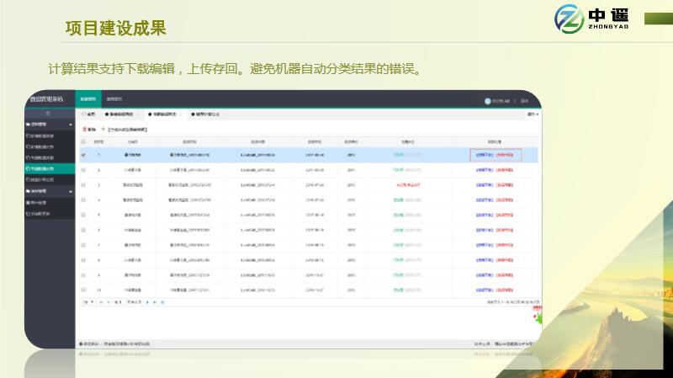This screenshot has height=378, width=673.
Task: Click the red trash delete icon
Action: point(83,130)
